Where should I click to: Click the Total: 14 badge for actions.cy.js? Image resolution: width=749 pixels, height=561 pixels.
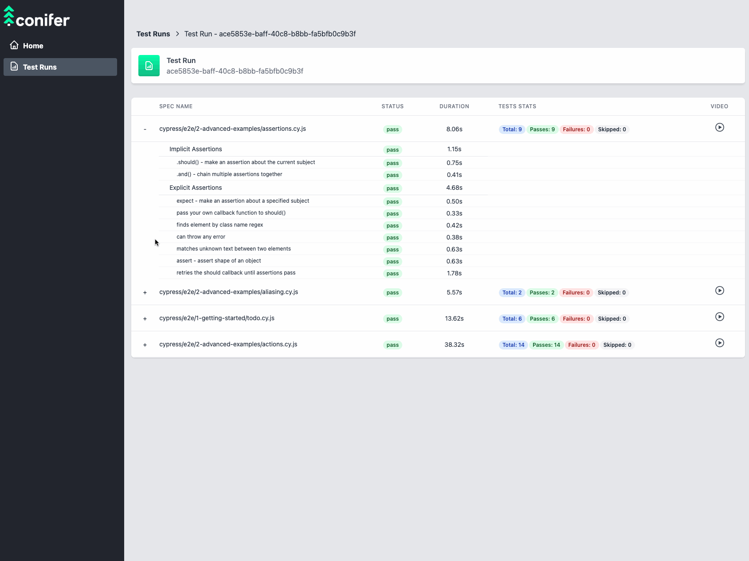(513, 345)
